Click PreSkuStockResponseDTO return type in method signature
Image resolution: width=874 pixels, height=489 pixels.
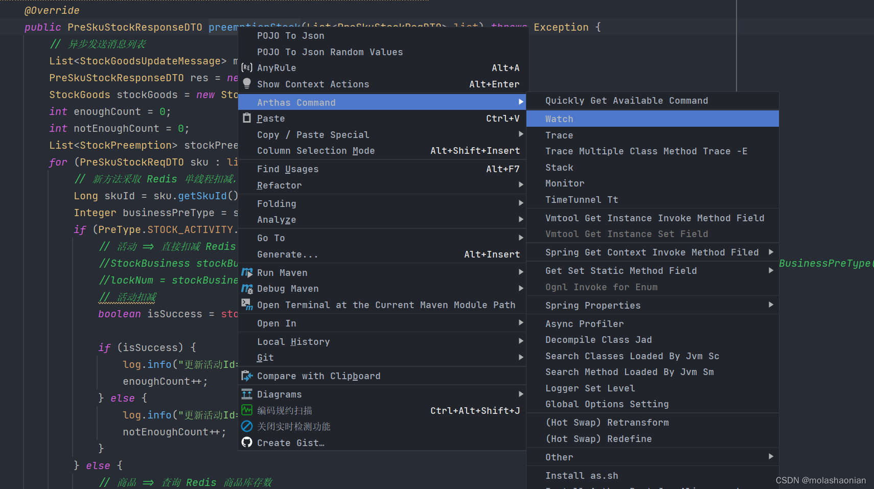click(x=135, y=27)
